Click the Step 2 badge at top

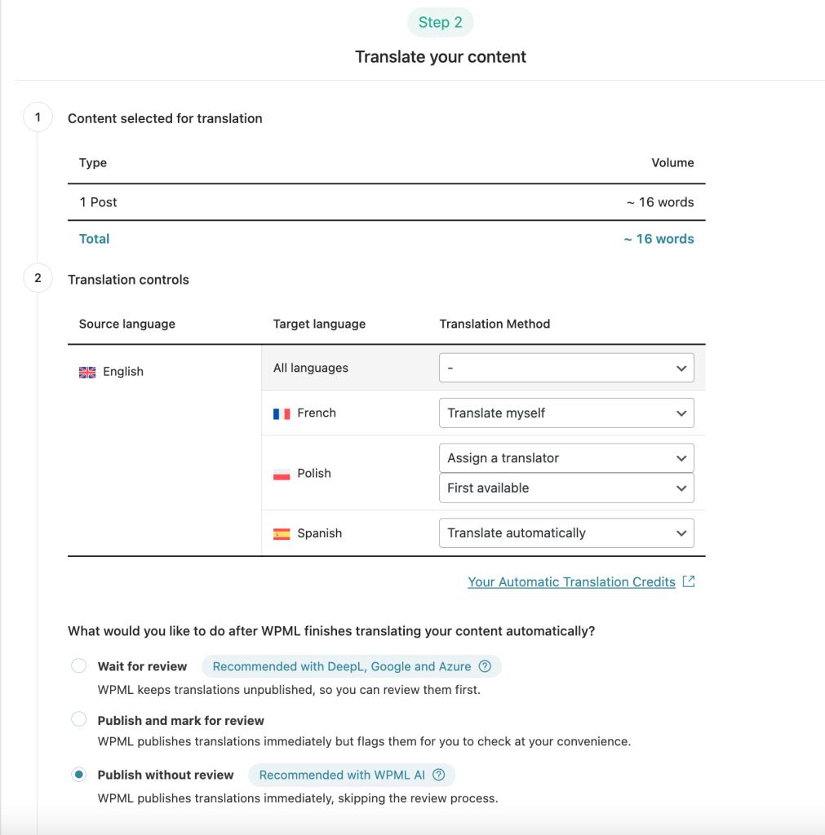tap(440, 22)
